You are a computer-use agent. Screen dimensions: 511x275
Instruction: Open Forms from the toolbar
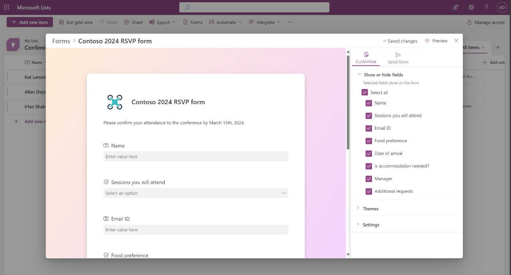192,22
